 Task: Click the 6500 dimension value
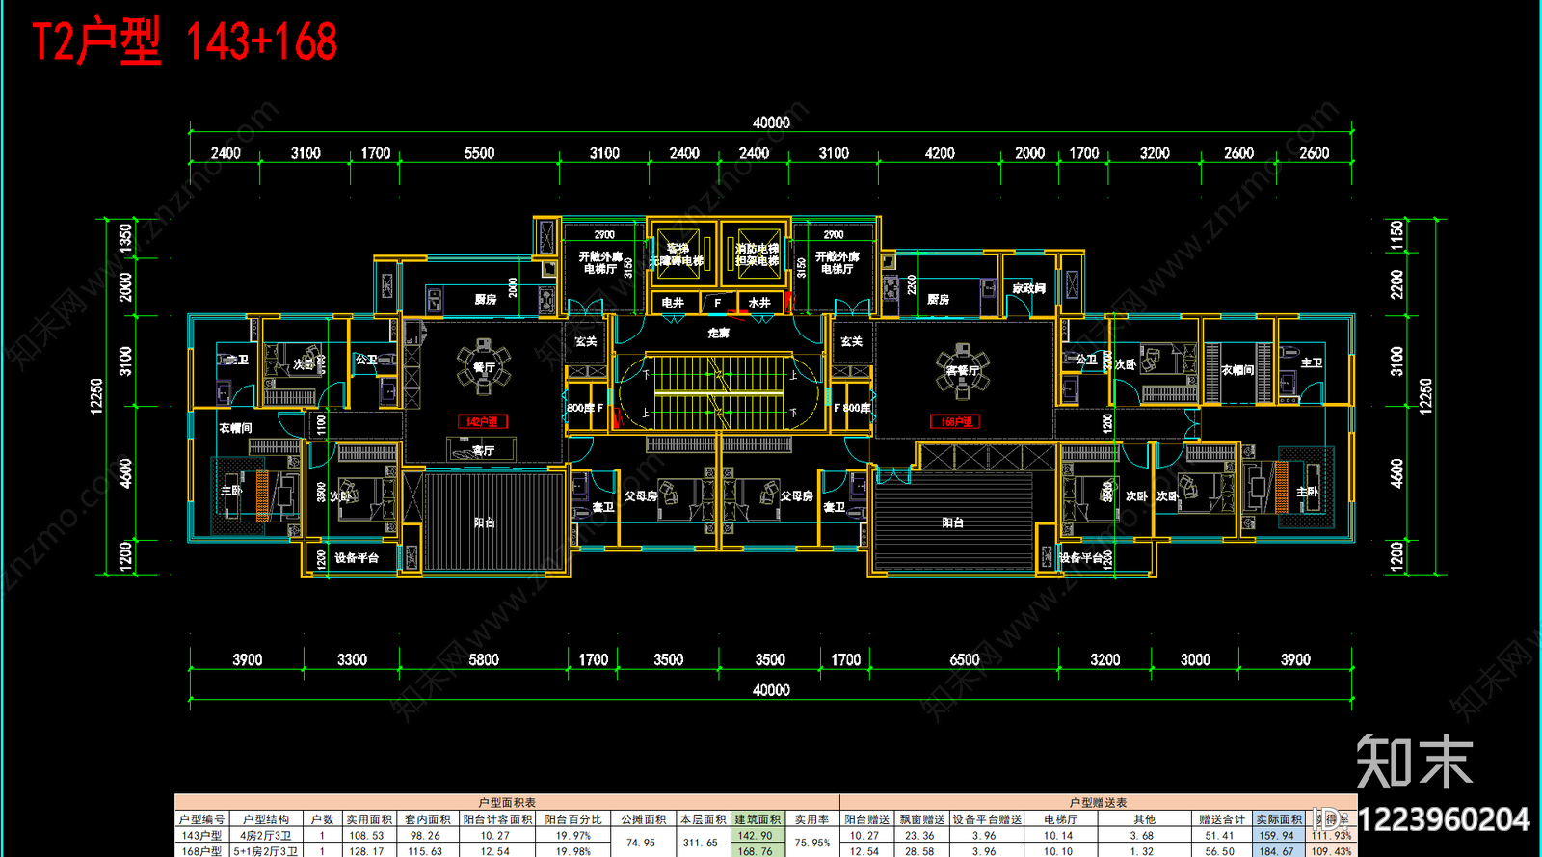965,659
